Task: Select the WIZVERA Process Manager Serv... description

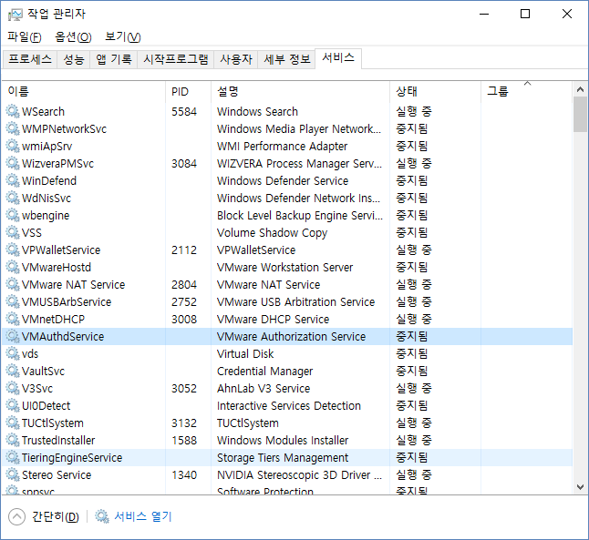Action: 299,164
